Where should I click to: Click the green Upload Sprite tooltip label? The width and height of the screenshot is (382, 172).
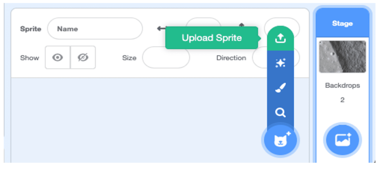(211, 38)
